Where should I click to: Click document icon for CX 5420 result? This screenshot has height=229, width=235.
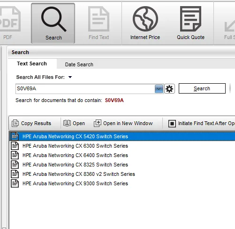point(15,136)
